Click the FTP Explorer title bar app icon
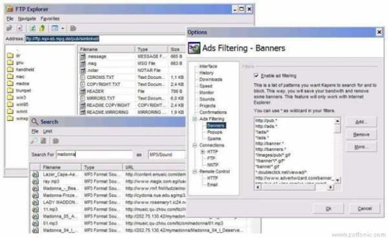Viewport: 388px width, 238px height. (x=10, y=9)
